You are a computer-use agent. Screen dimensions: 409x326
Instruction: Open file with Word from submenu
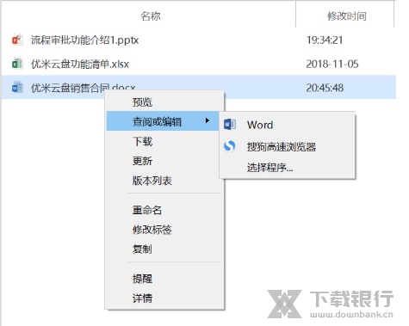coord(288,125)
